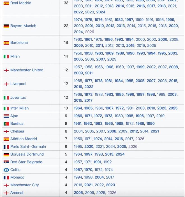The image size is (185, 197).
Task: Click the English flag next to Liverpool
Action: tap(6, 84)
